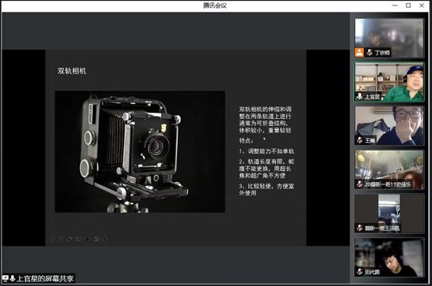Maximize the 腾讯会议 window
The image size is (432, 286).
pyautogui.click(x=409, y=5)
